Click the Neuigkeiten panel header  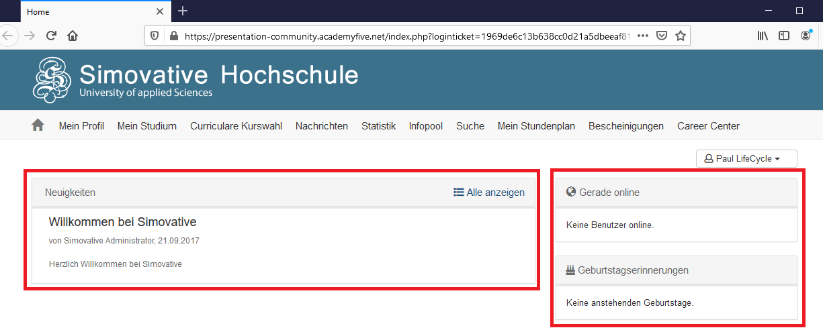point(284,192)
